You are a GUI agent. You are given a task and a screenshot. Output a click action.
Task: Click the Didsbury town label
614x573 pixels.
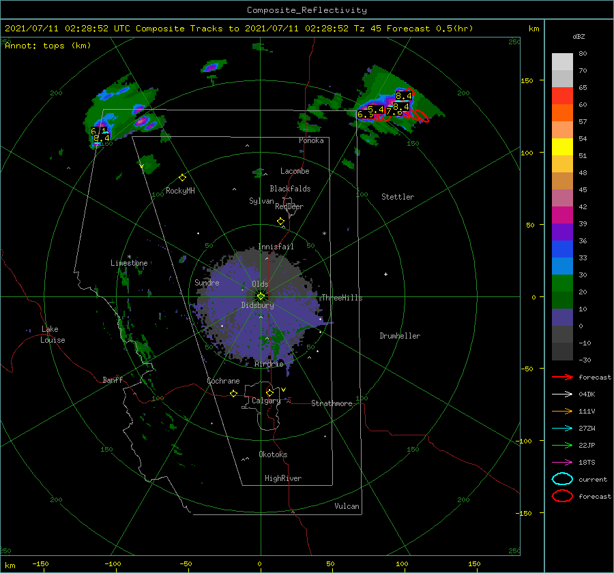click(x=258, y=305)
